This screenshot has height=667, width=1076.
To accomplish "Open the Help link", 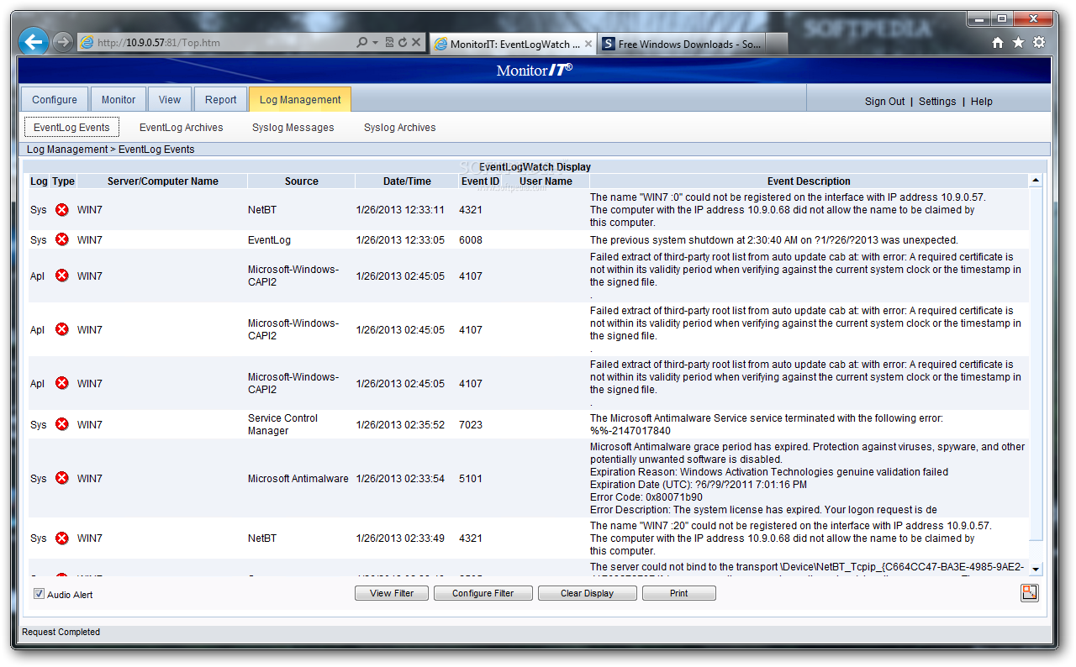I will point(982,101).
